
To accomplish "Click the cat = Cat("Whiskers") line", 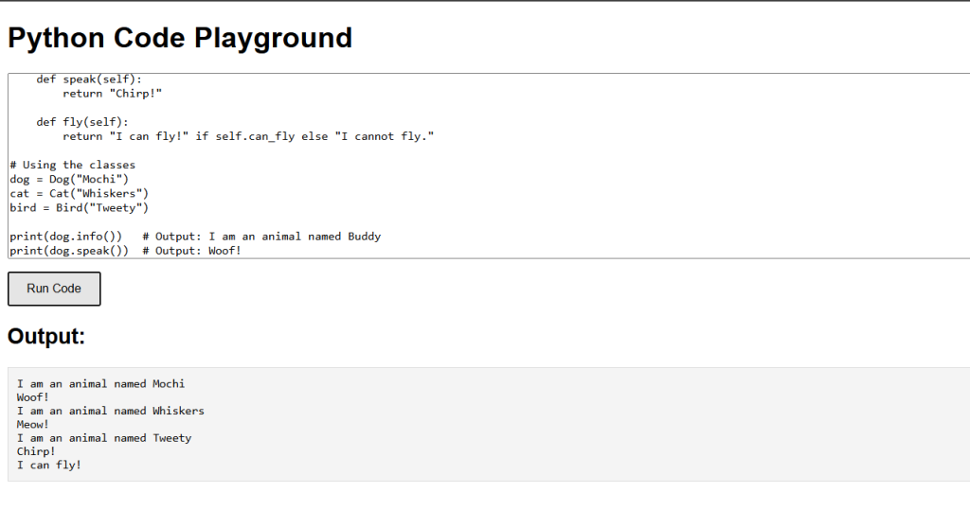I will [x=80, y=193].
